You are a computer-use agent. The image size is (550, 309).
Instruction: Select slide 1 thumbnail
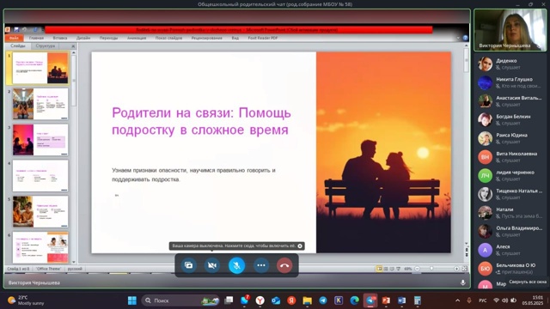click(40, 69)
